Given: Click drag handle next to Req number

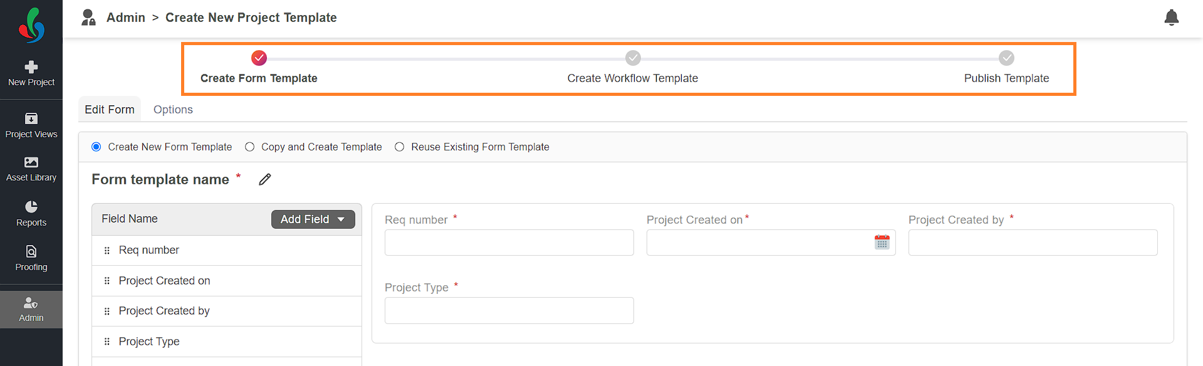Looking at the screenshot, I should tap(107, 251).
